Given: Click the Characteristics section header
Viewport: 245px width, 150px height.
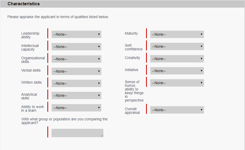Looking at the screenshot, I should [x=24, y=4].
